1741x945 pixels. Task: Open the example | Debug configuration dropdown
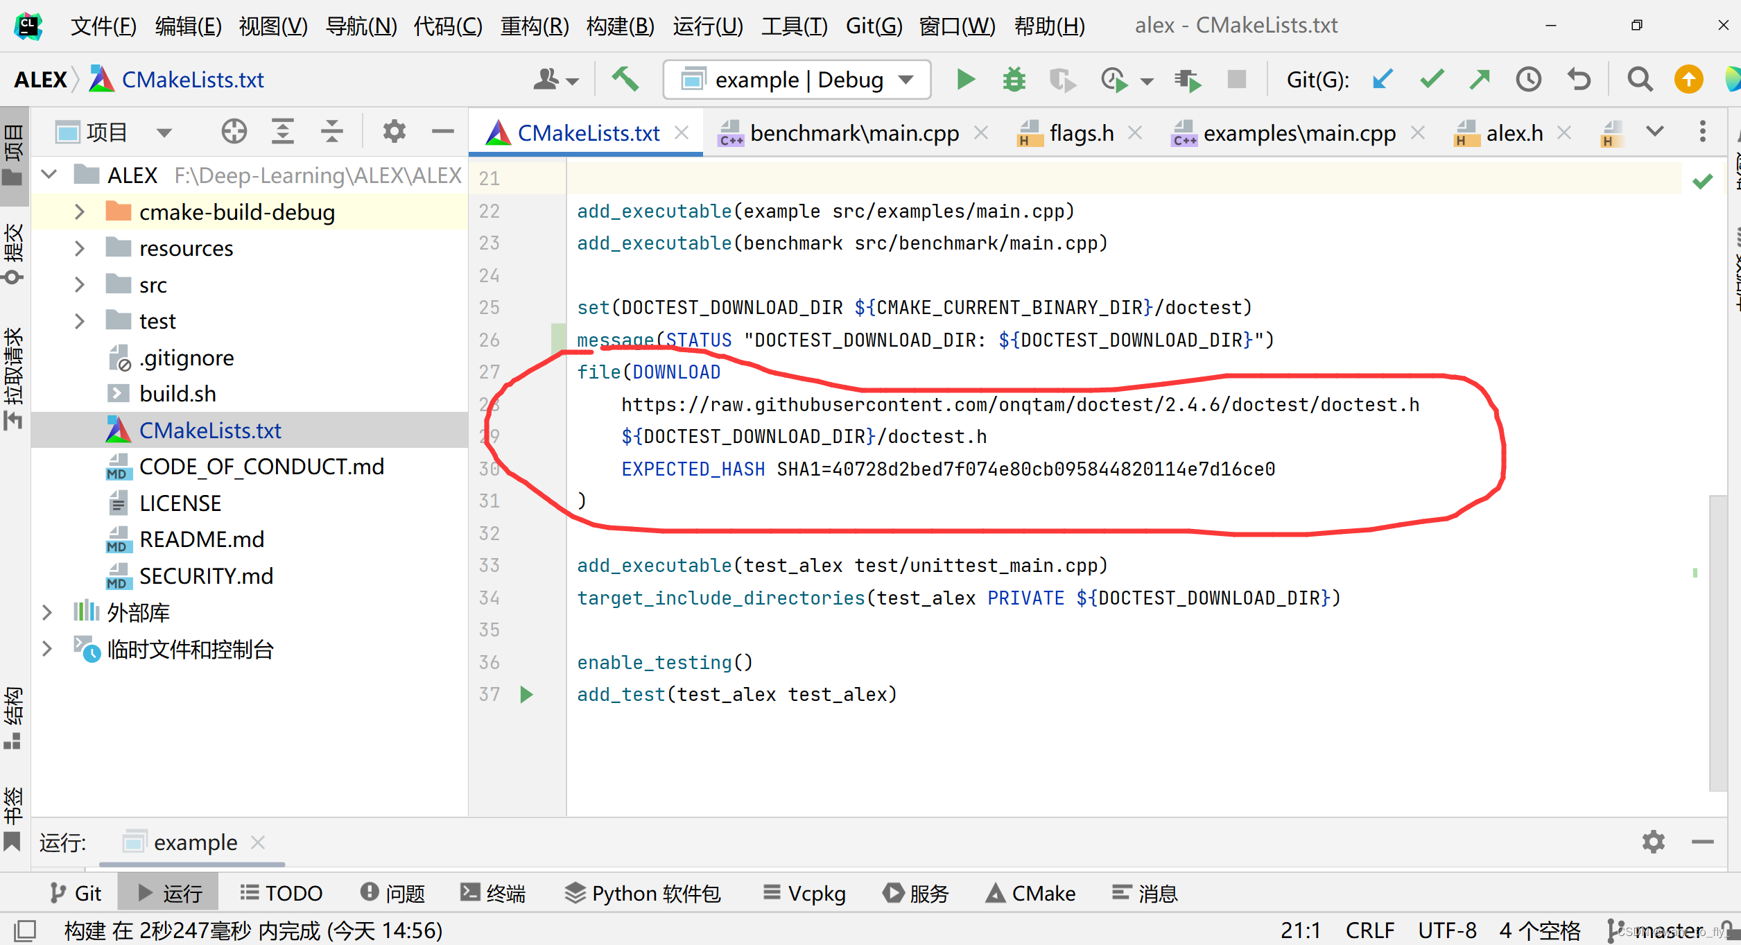tap(797, 80)
